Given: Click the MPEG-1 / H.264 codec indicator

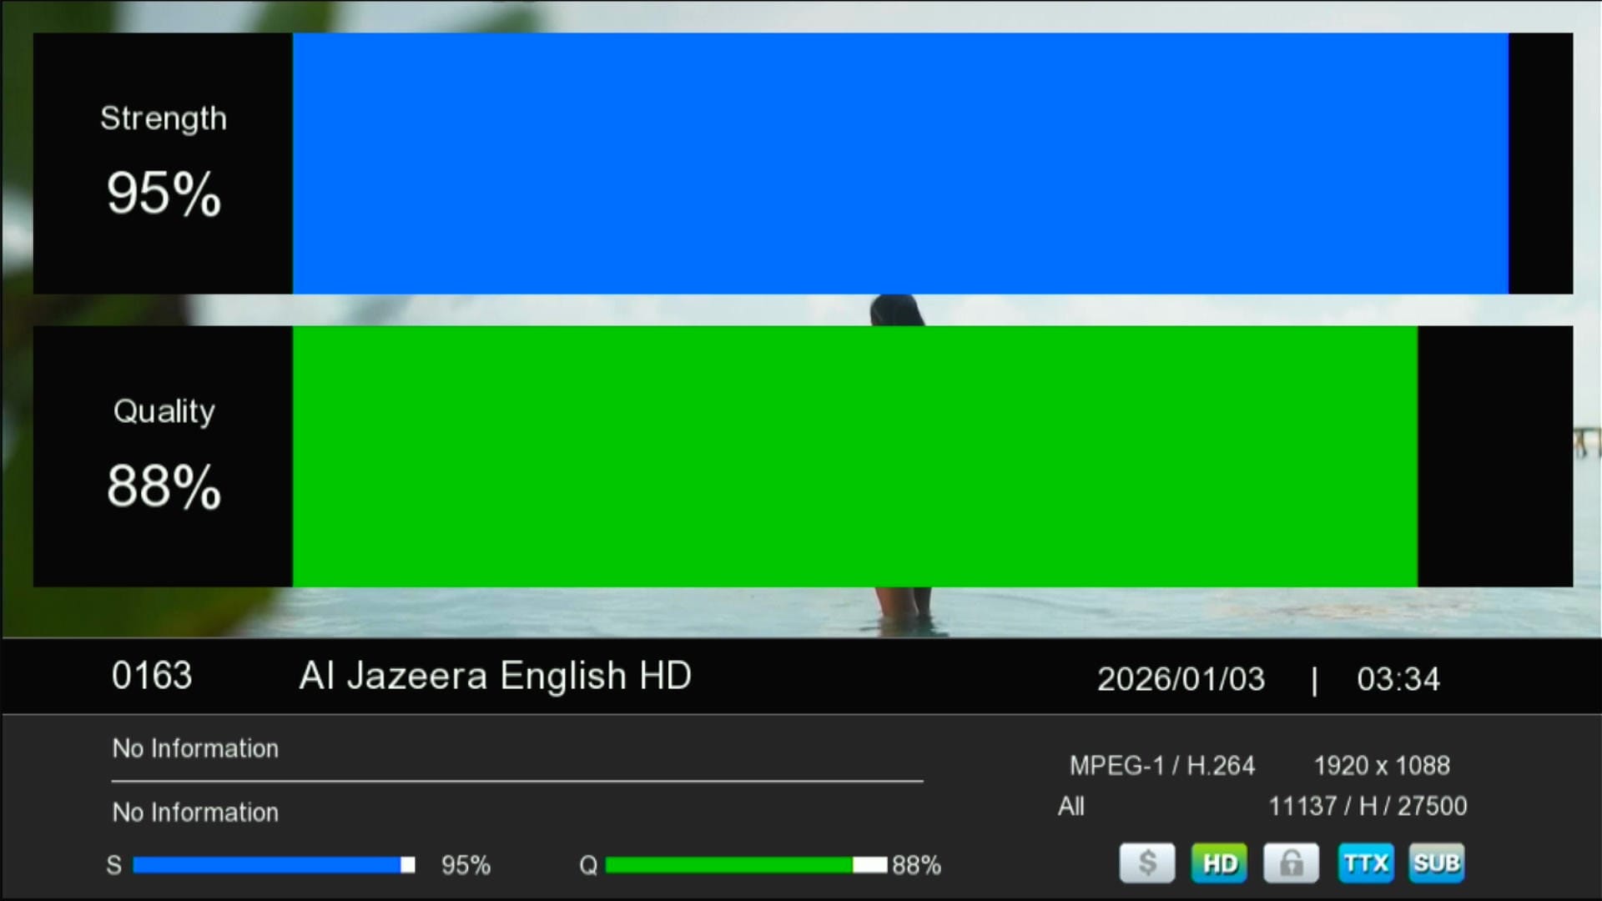Looking at the screenshot, I should click(1160, 766).
